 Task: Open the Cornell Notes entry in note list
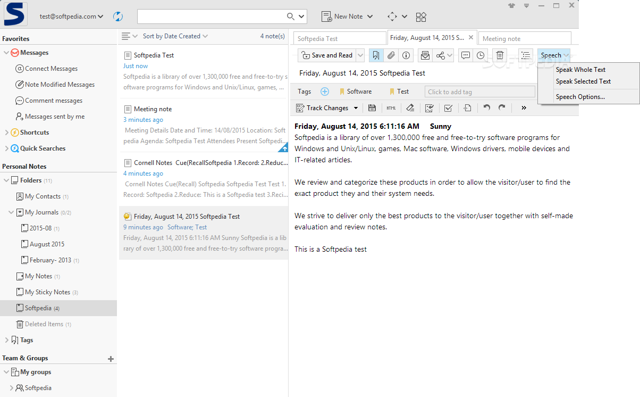204,179
